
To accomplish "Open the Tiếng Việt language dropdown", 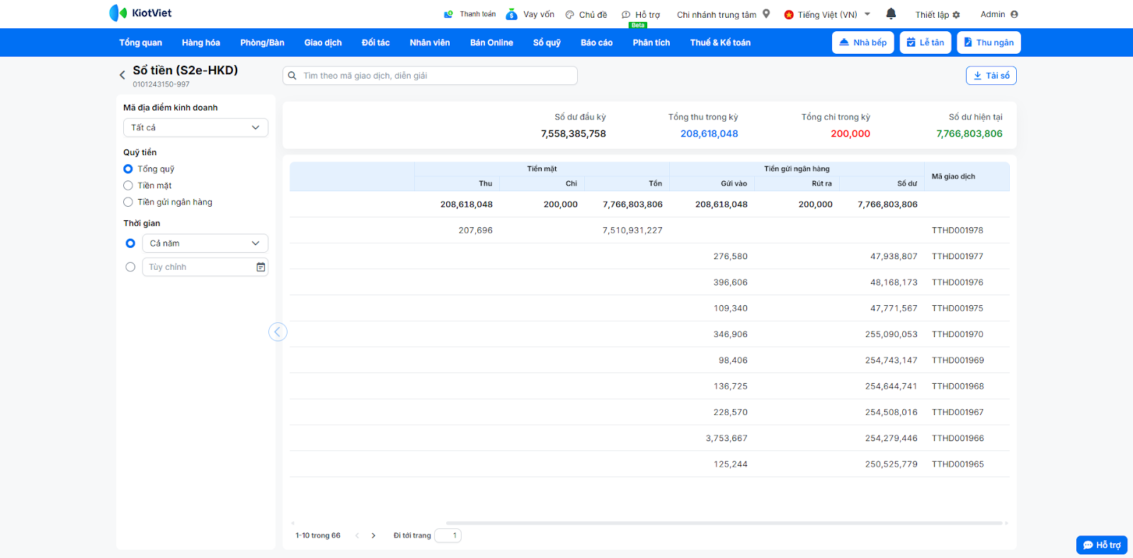I will pyautogui.click(x=827, y=15).
